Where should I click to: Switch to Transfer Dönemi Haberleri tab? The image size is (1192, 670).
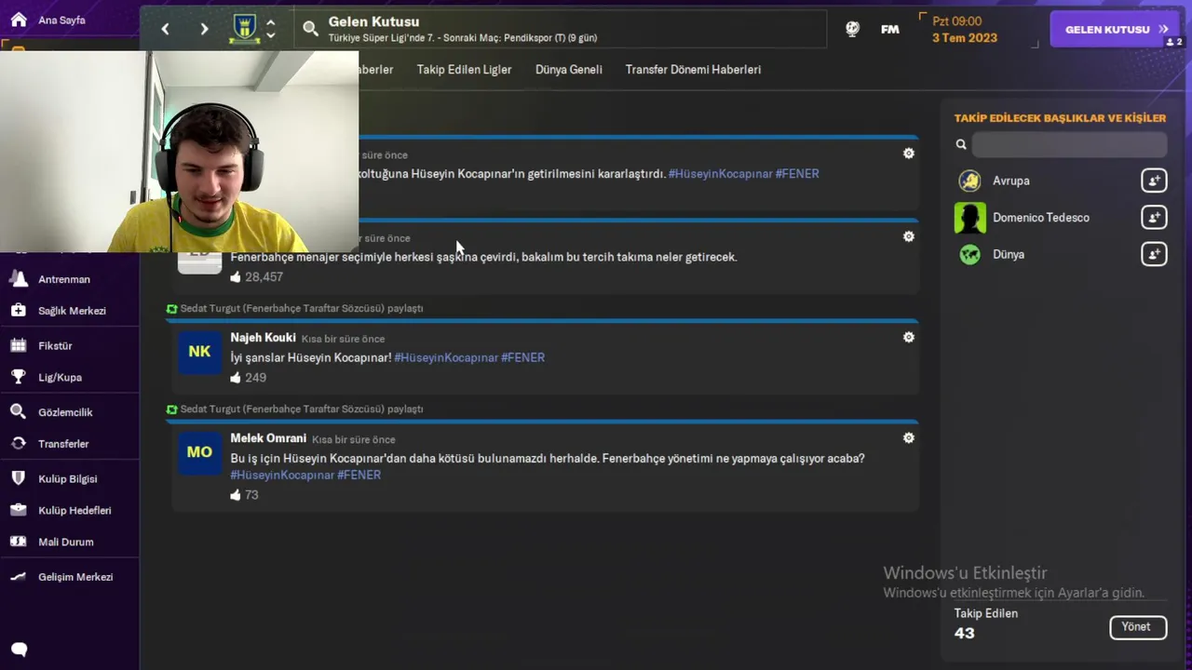pos(693,69)
